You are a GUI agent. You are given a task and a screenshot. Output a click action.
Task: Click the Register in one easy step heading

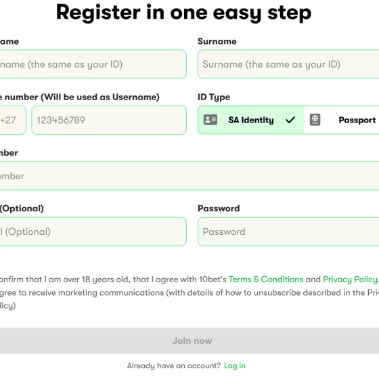pyautogui.click(x=183, y=13)
